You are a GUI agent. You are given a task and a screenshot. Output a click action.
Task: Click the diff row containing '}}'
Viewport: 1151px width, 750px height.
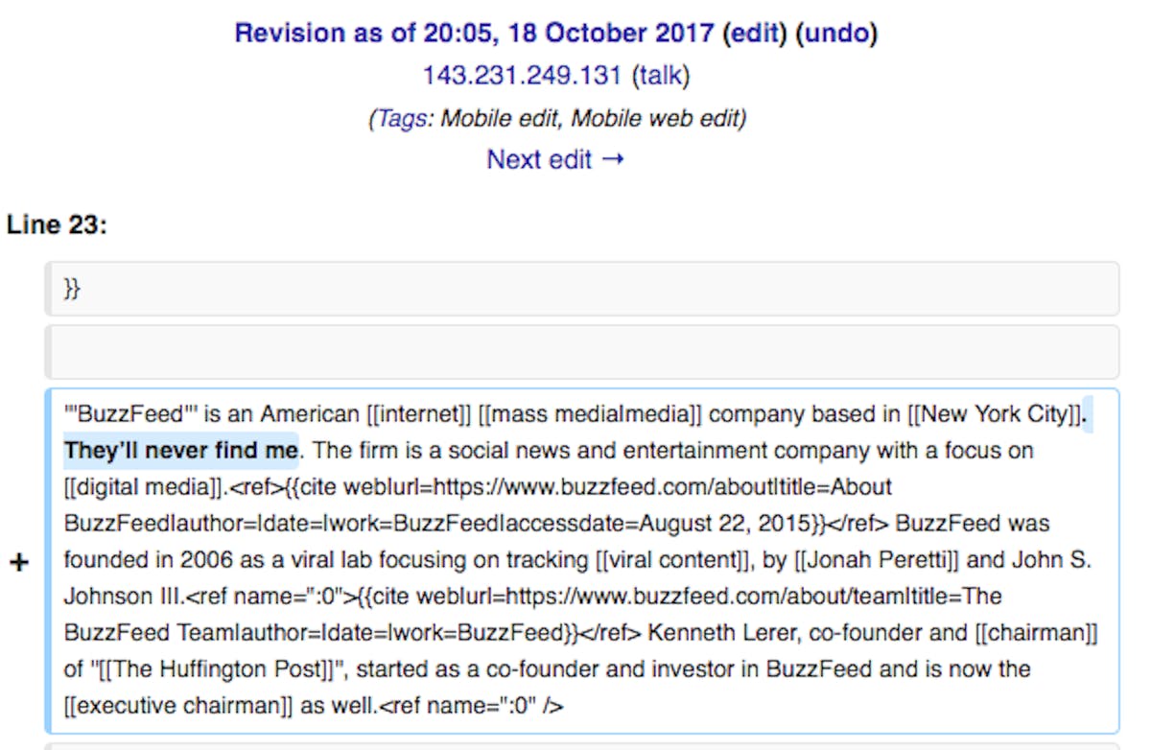tap(581, 289)
